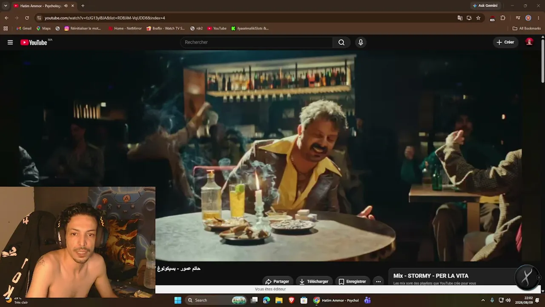Open the browser extensions puzzle icon
The width and height of the screenshot is (545, 307).
pyautogui.click(x=503, y=18)
